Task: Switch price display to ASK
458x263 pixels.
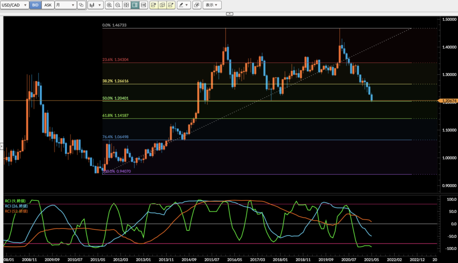Action: click(48, 5)
